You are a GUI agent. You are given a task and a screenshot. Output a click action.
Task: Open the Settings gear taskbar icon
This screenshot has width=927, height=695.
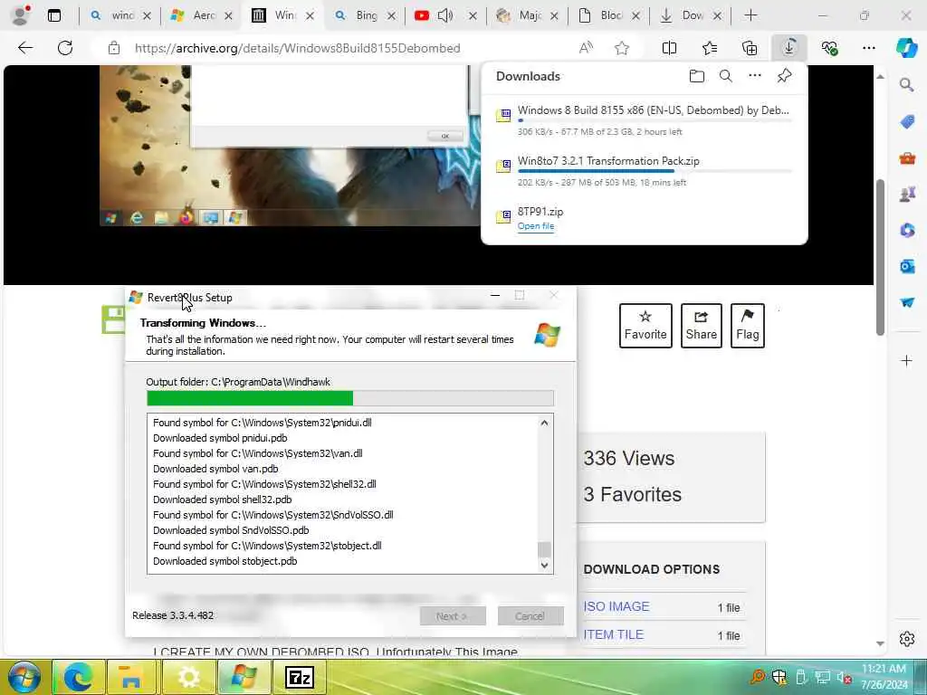click(188, 677)
